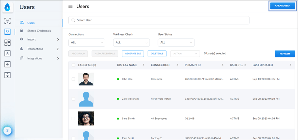Click the Create User button

coord(282,6)
